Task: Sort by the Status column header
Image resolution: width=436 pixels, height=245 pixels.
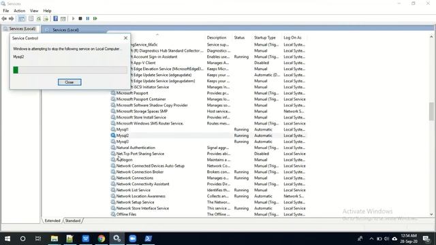Action: pyautogui.click(x=239, y=37)
